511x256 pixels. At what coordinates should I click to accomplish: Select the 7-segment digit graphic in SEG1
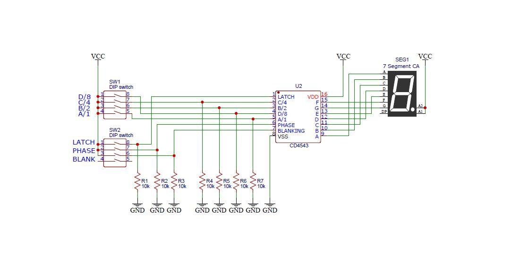pyautogui.click(x=402, y=93)
